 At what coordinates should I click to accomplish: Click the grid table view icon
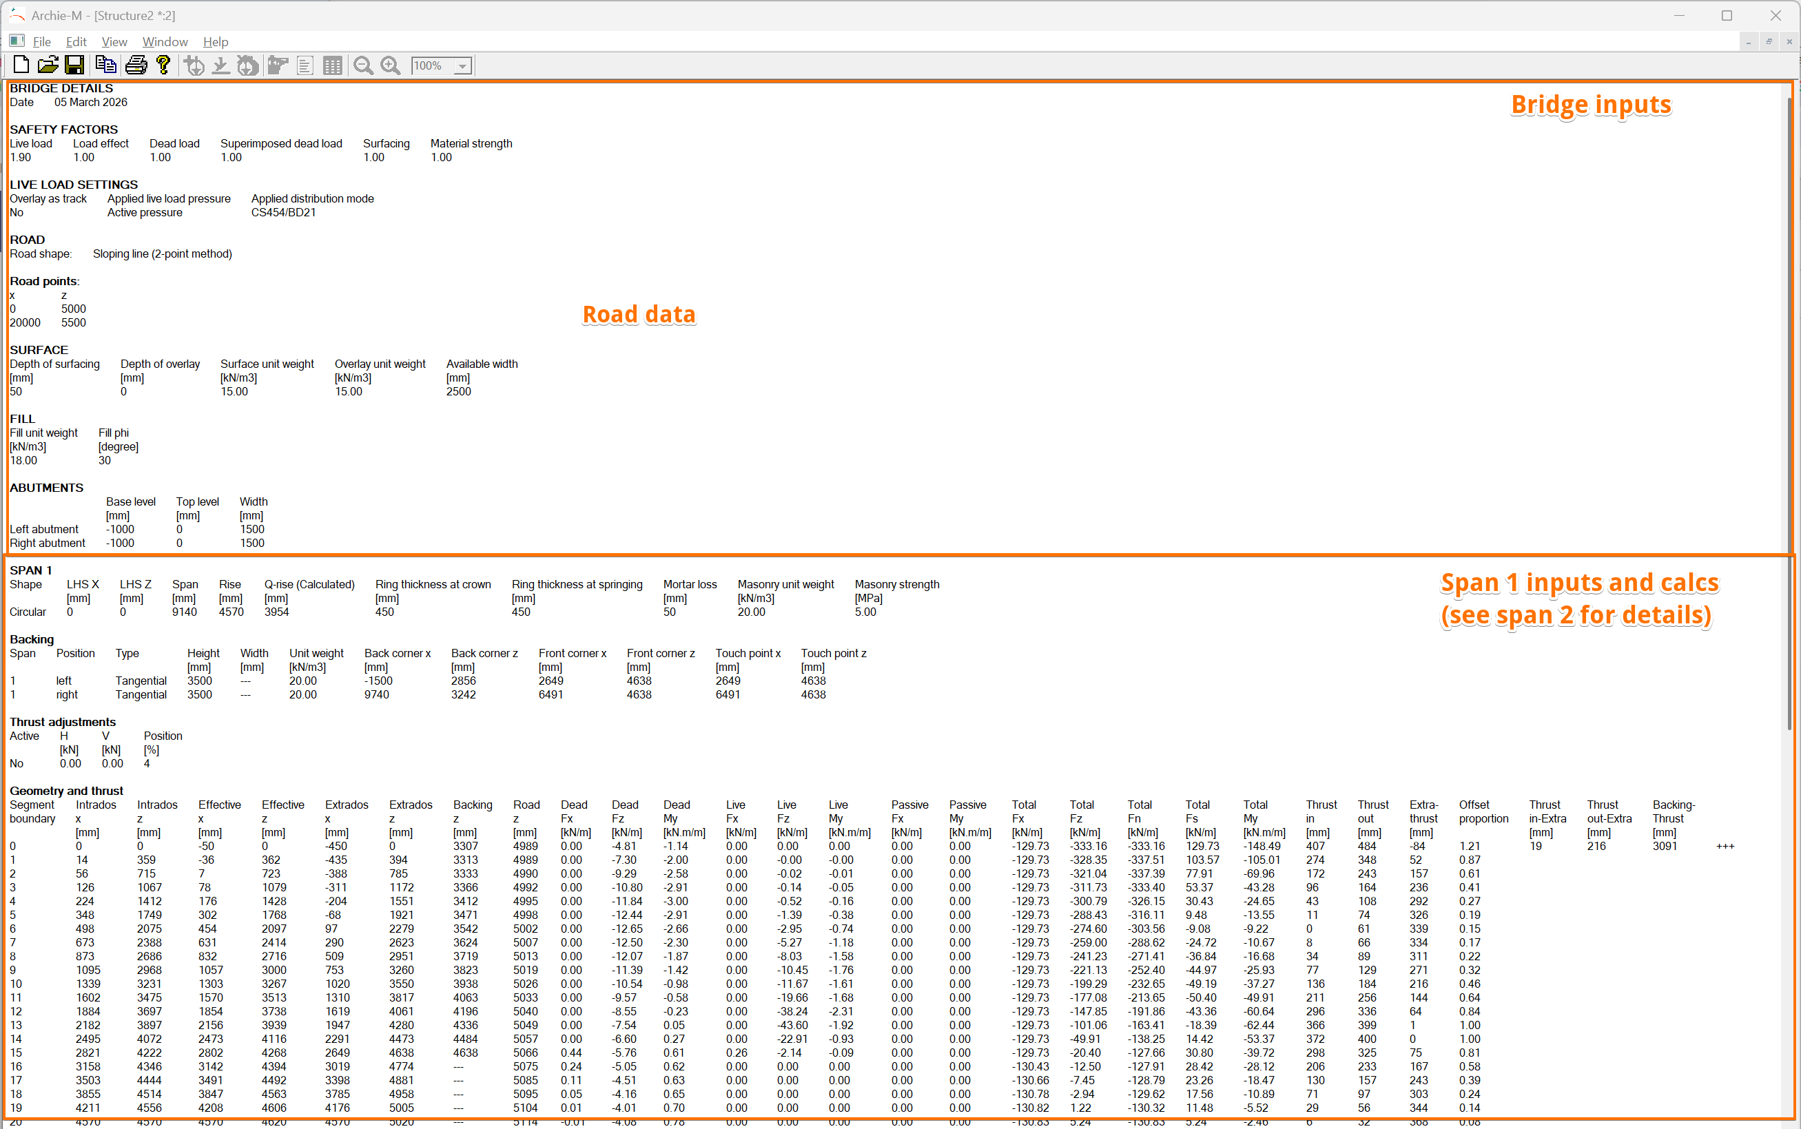click(333, 65)
